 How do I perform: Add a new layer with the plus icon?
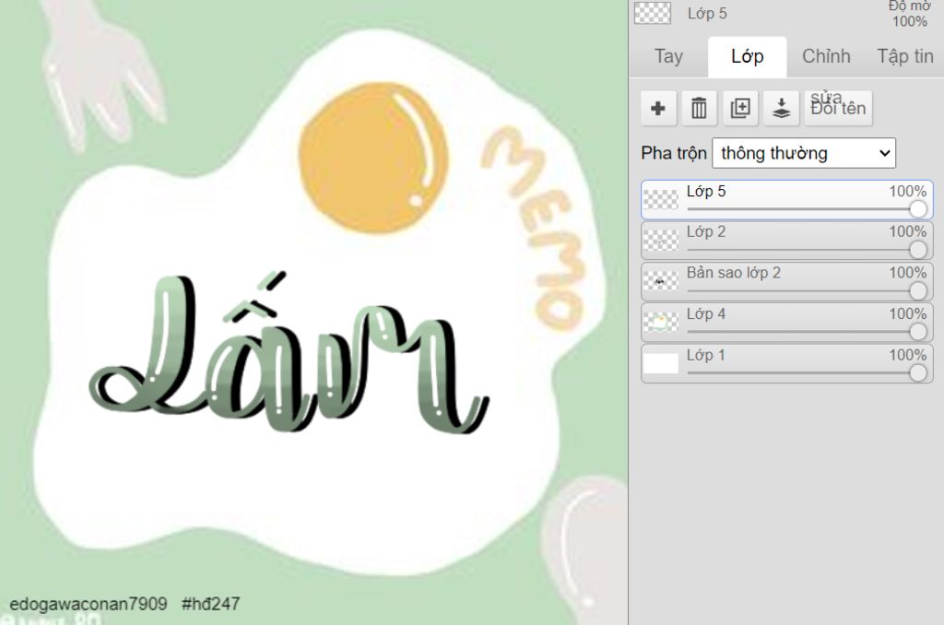[x=658, y=109]
